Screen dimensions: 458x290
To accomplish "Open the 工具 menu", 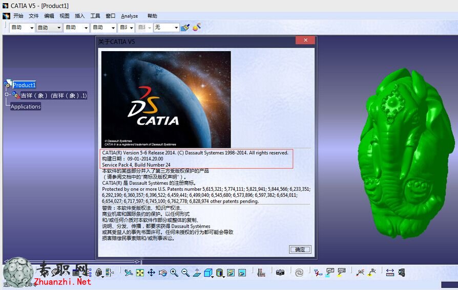I will click(x=95, y=16).
